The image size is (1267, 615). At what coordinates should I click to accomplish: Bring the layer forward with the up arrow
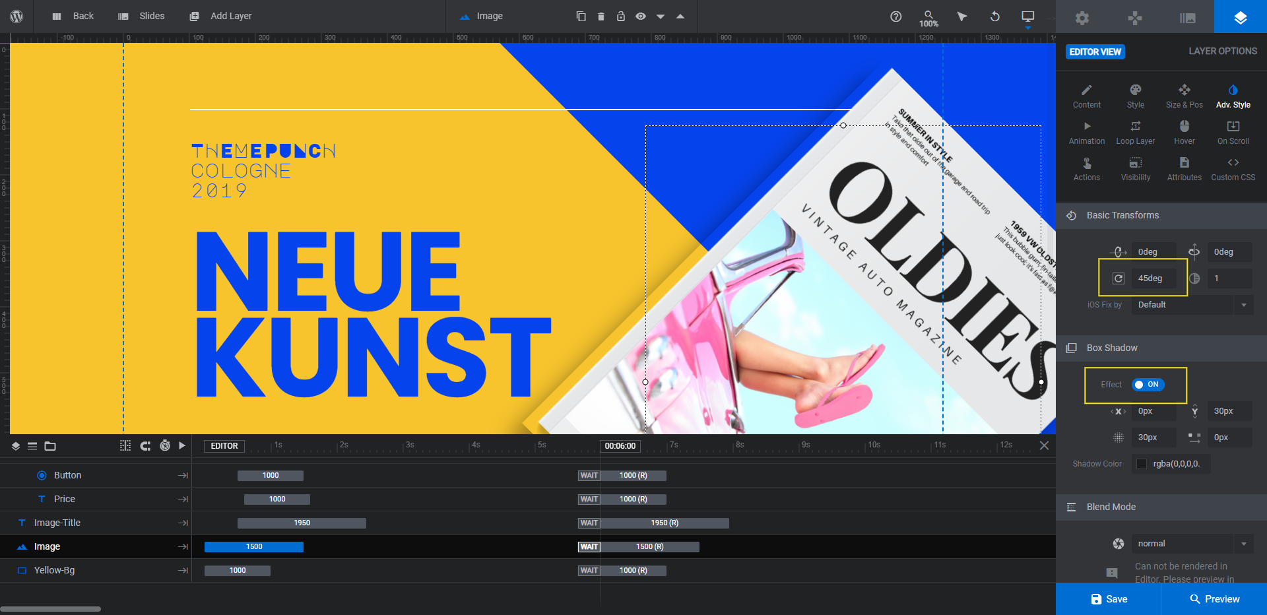(680, 16)
